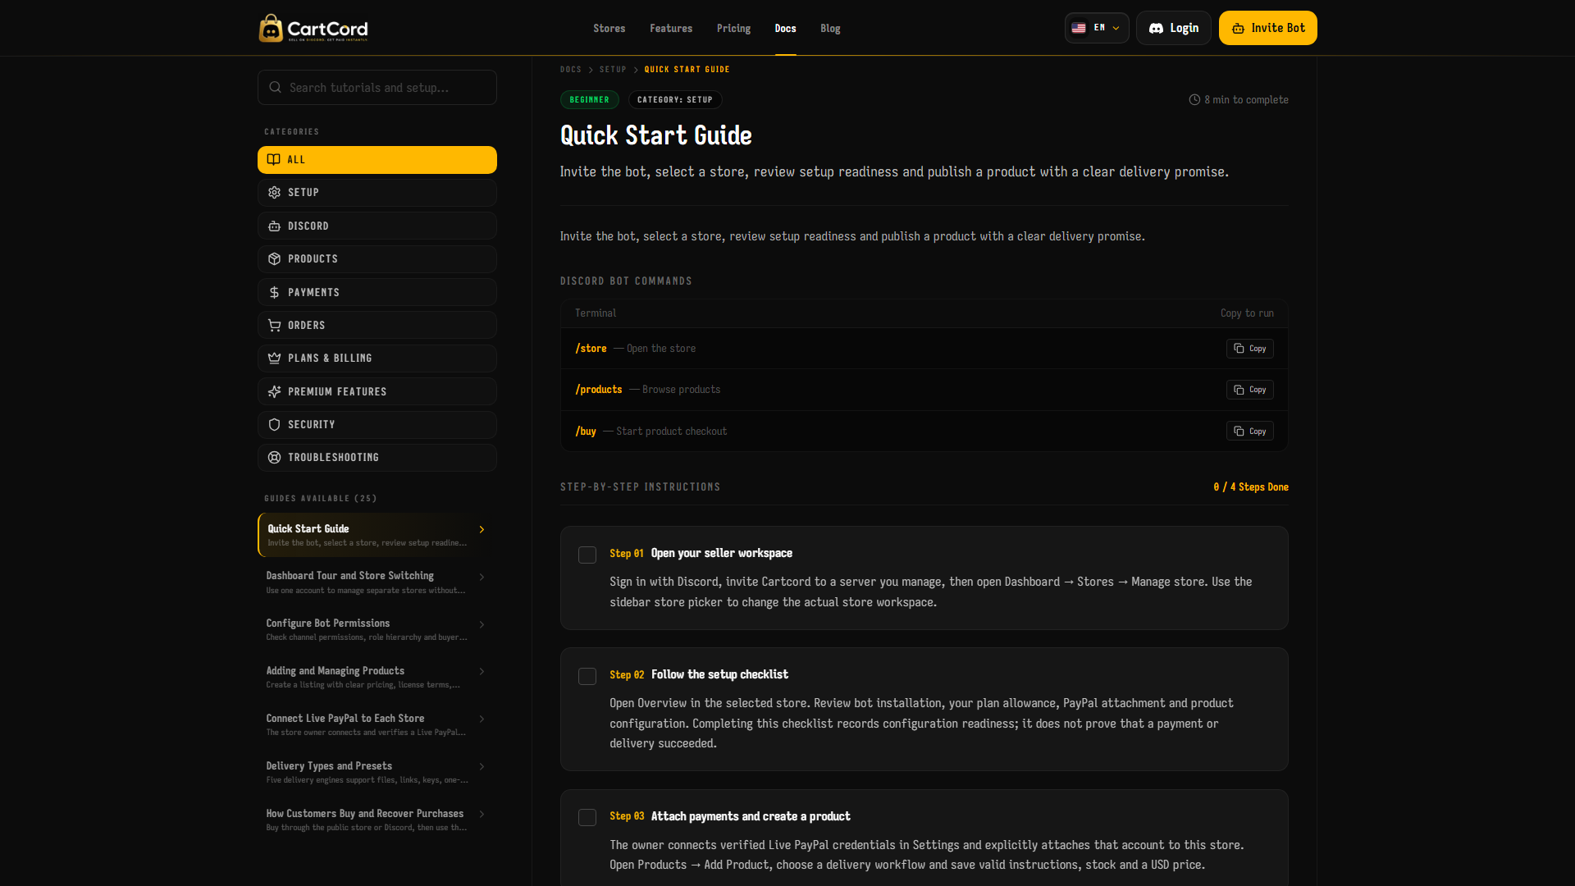Select the Discord bot category icon
The width and height of the screenshot is (1575, 886).
point(275,226)
